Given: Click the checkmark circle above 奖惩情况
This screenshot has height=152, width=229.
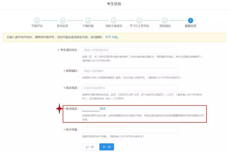Looking at the screenshot, I should (165, 21).
